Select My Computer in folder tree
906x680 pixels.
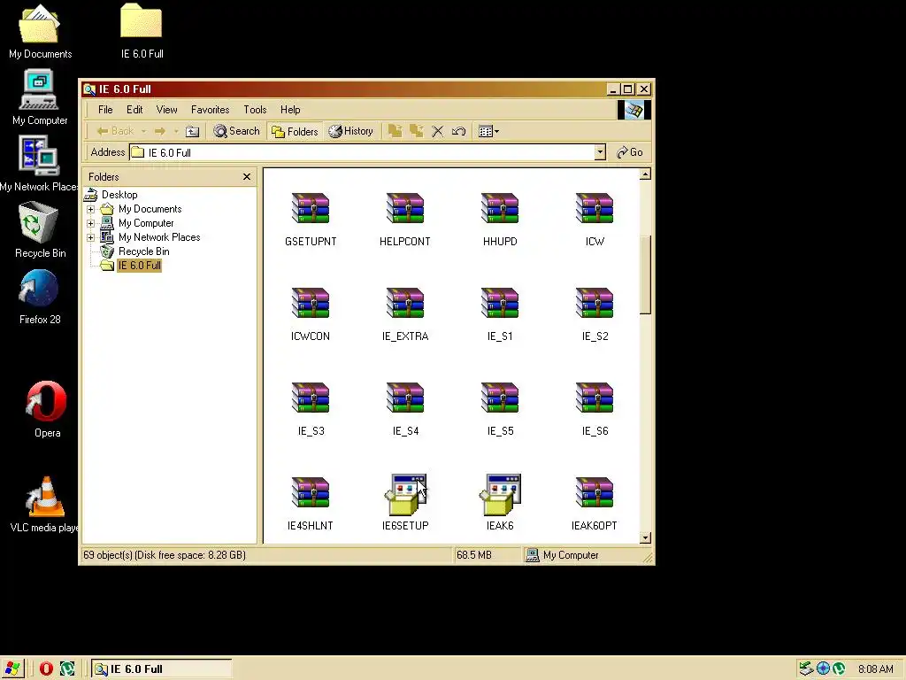point(146,223)
